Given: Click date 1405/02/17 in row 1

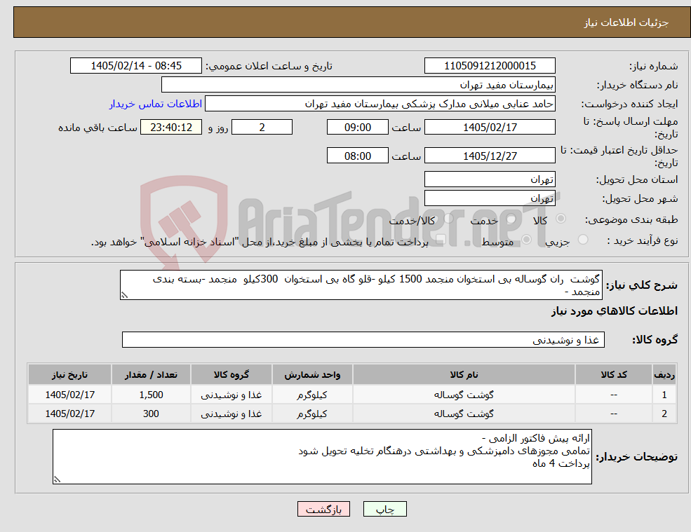Looking at the screenshot, I should click(x=69, y=395).
